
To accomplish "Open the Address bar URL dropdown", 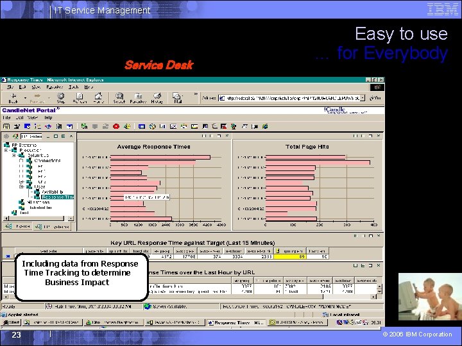I will [x=363, y=98].
